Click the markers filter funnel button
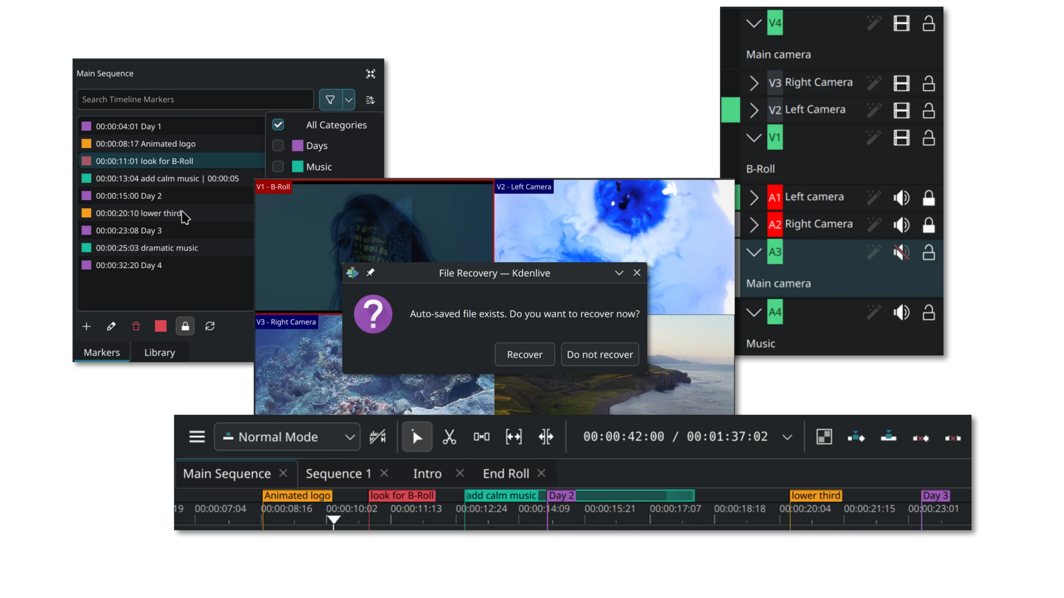Screen dimensions: 1064x598 (x=330, y=99)
